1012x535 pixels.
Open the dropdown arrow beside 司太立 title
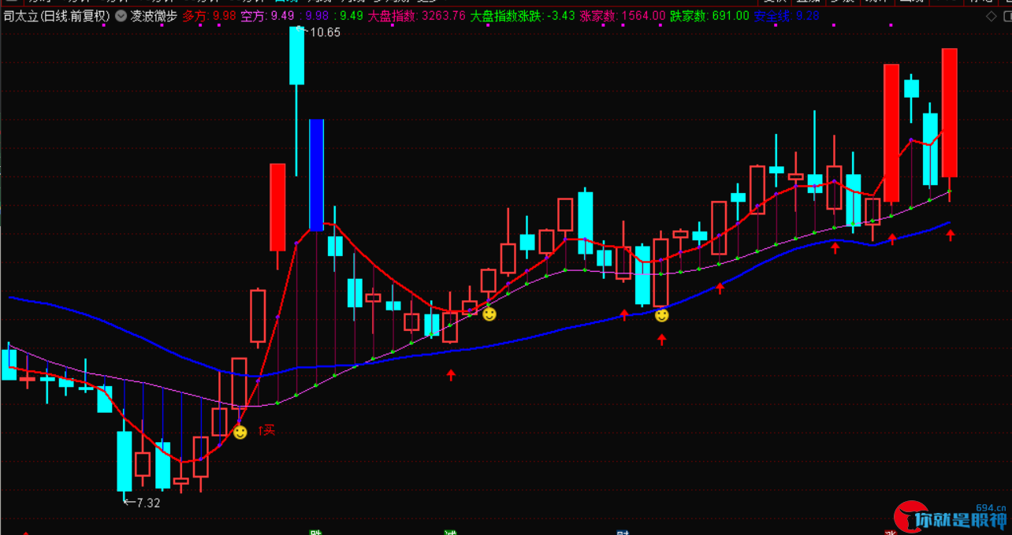(120, 15)
